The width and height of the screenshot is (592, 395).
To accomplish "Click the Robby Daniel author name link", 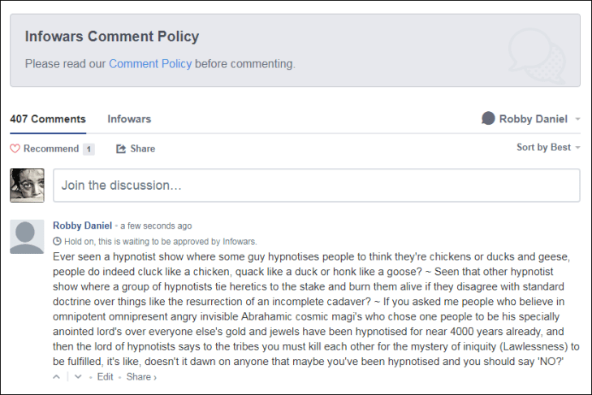I will [x=82, y=225].
